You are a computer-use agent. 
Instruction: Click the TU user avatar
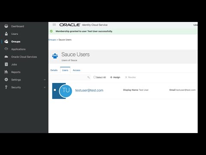pos(66,91)
